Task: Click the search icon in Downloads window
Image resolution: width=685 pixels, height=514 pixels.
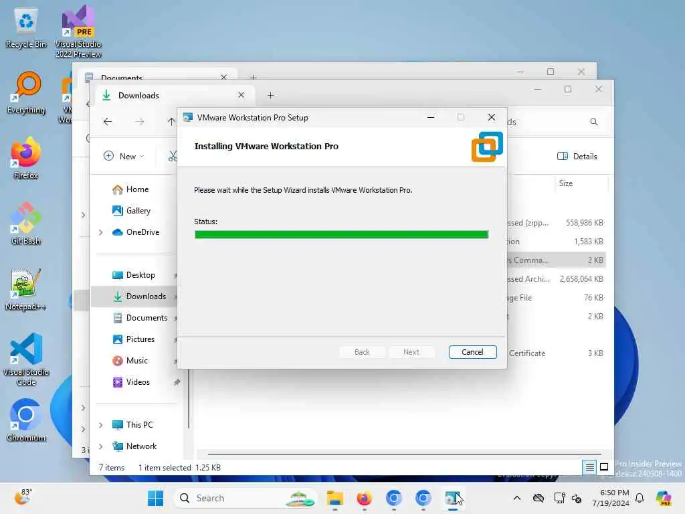Action: pos(594,122)
